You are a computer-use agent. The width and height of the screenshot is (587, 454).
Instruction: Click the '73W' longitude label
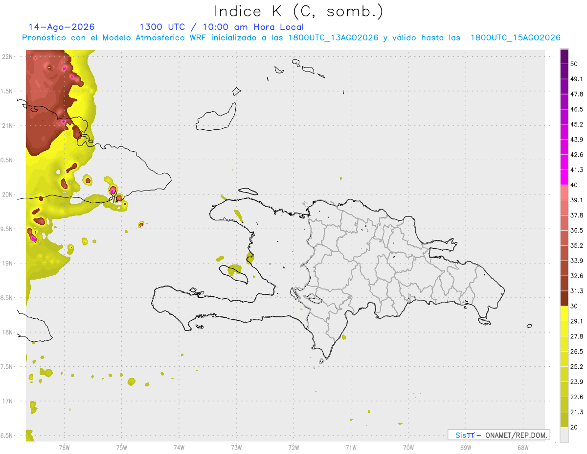pos(236,448)
